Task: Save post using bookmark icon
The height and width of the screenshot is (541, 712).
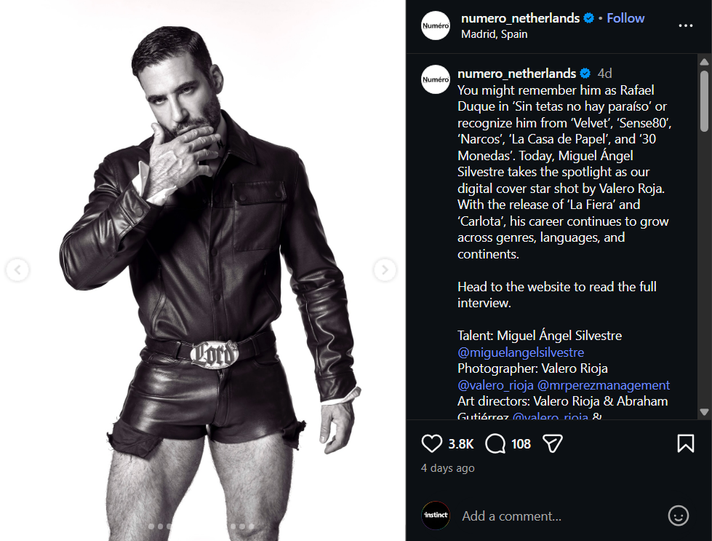Action: coord(685,443)
